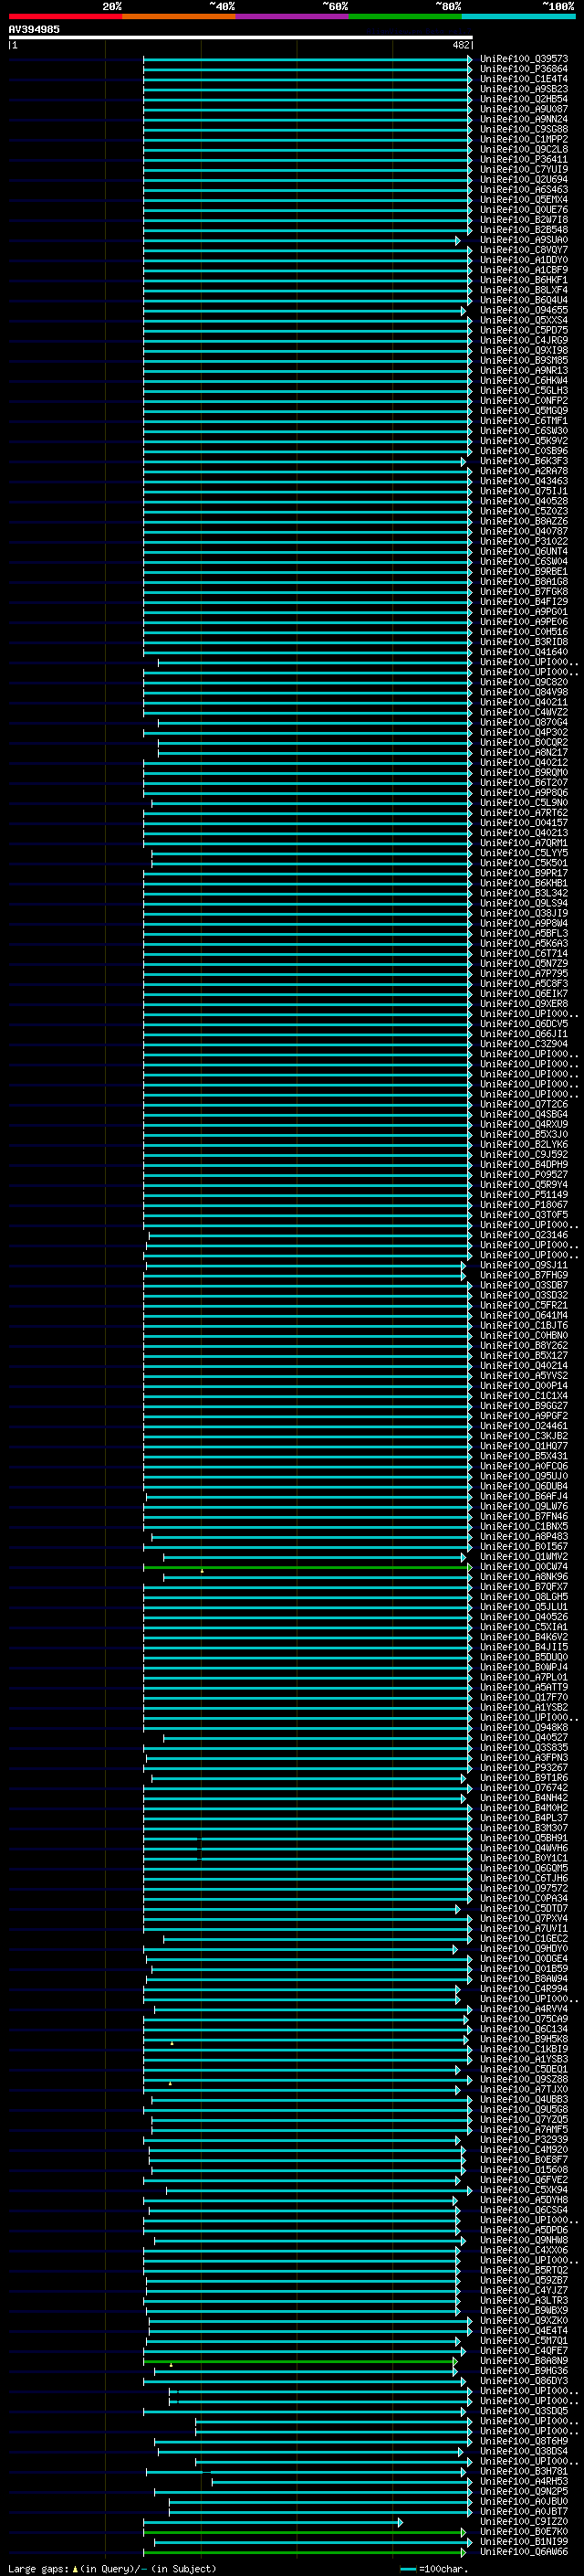The width and height of the screenshot is (584, 2576).
Task: Select the UniRef100_B1NI99 label
Action: coord(524,2541)
